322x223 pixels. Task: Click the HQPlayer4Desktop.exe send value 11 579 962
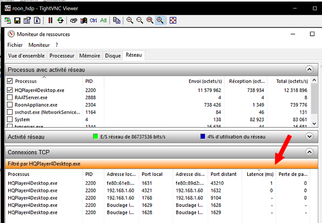click(x=209, y=90)
